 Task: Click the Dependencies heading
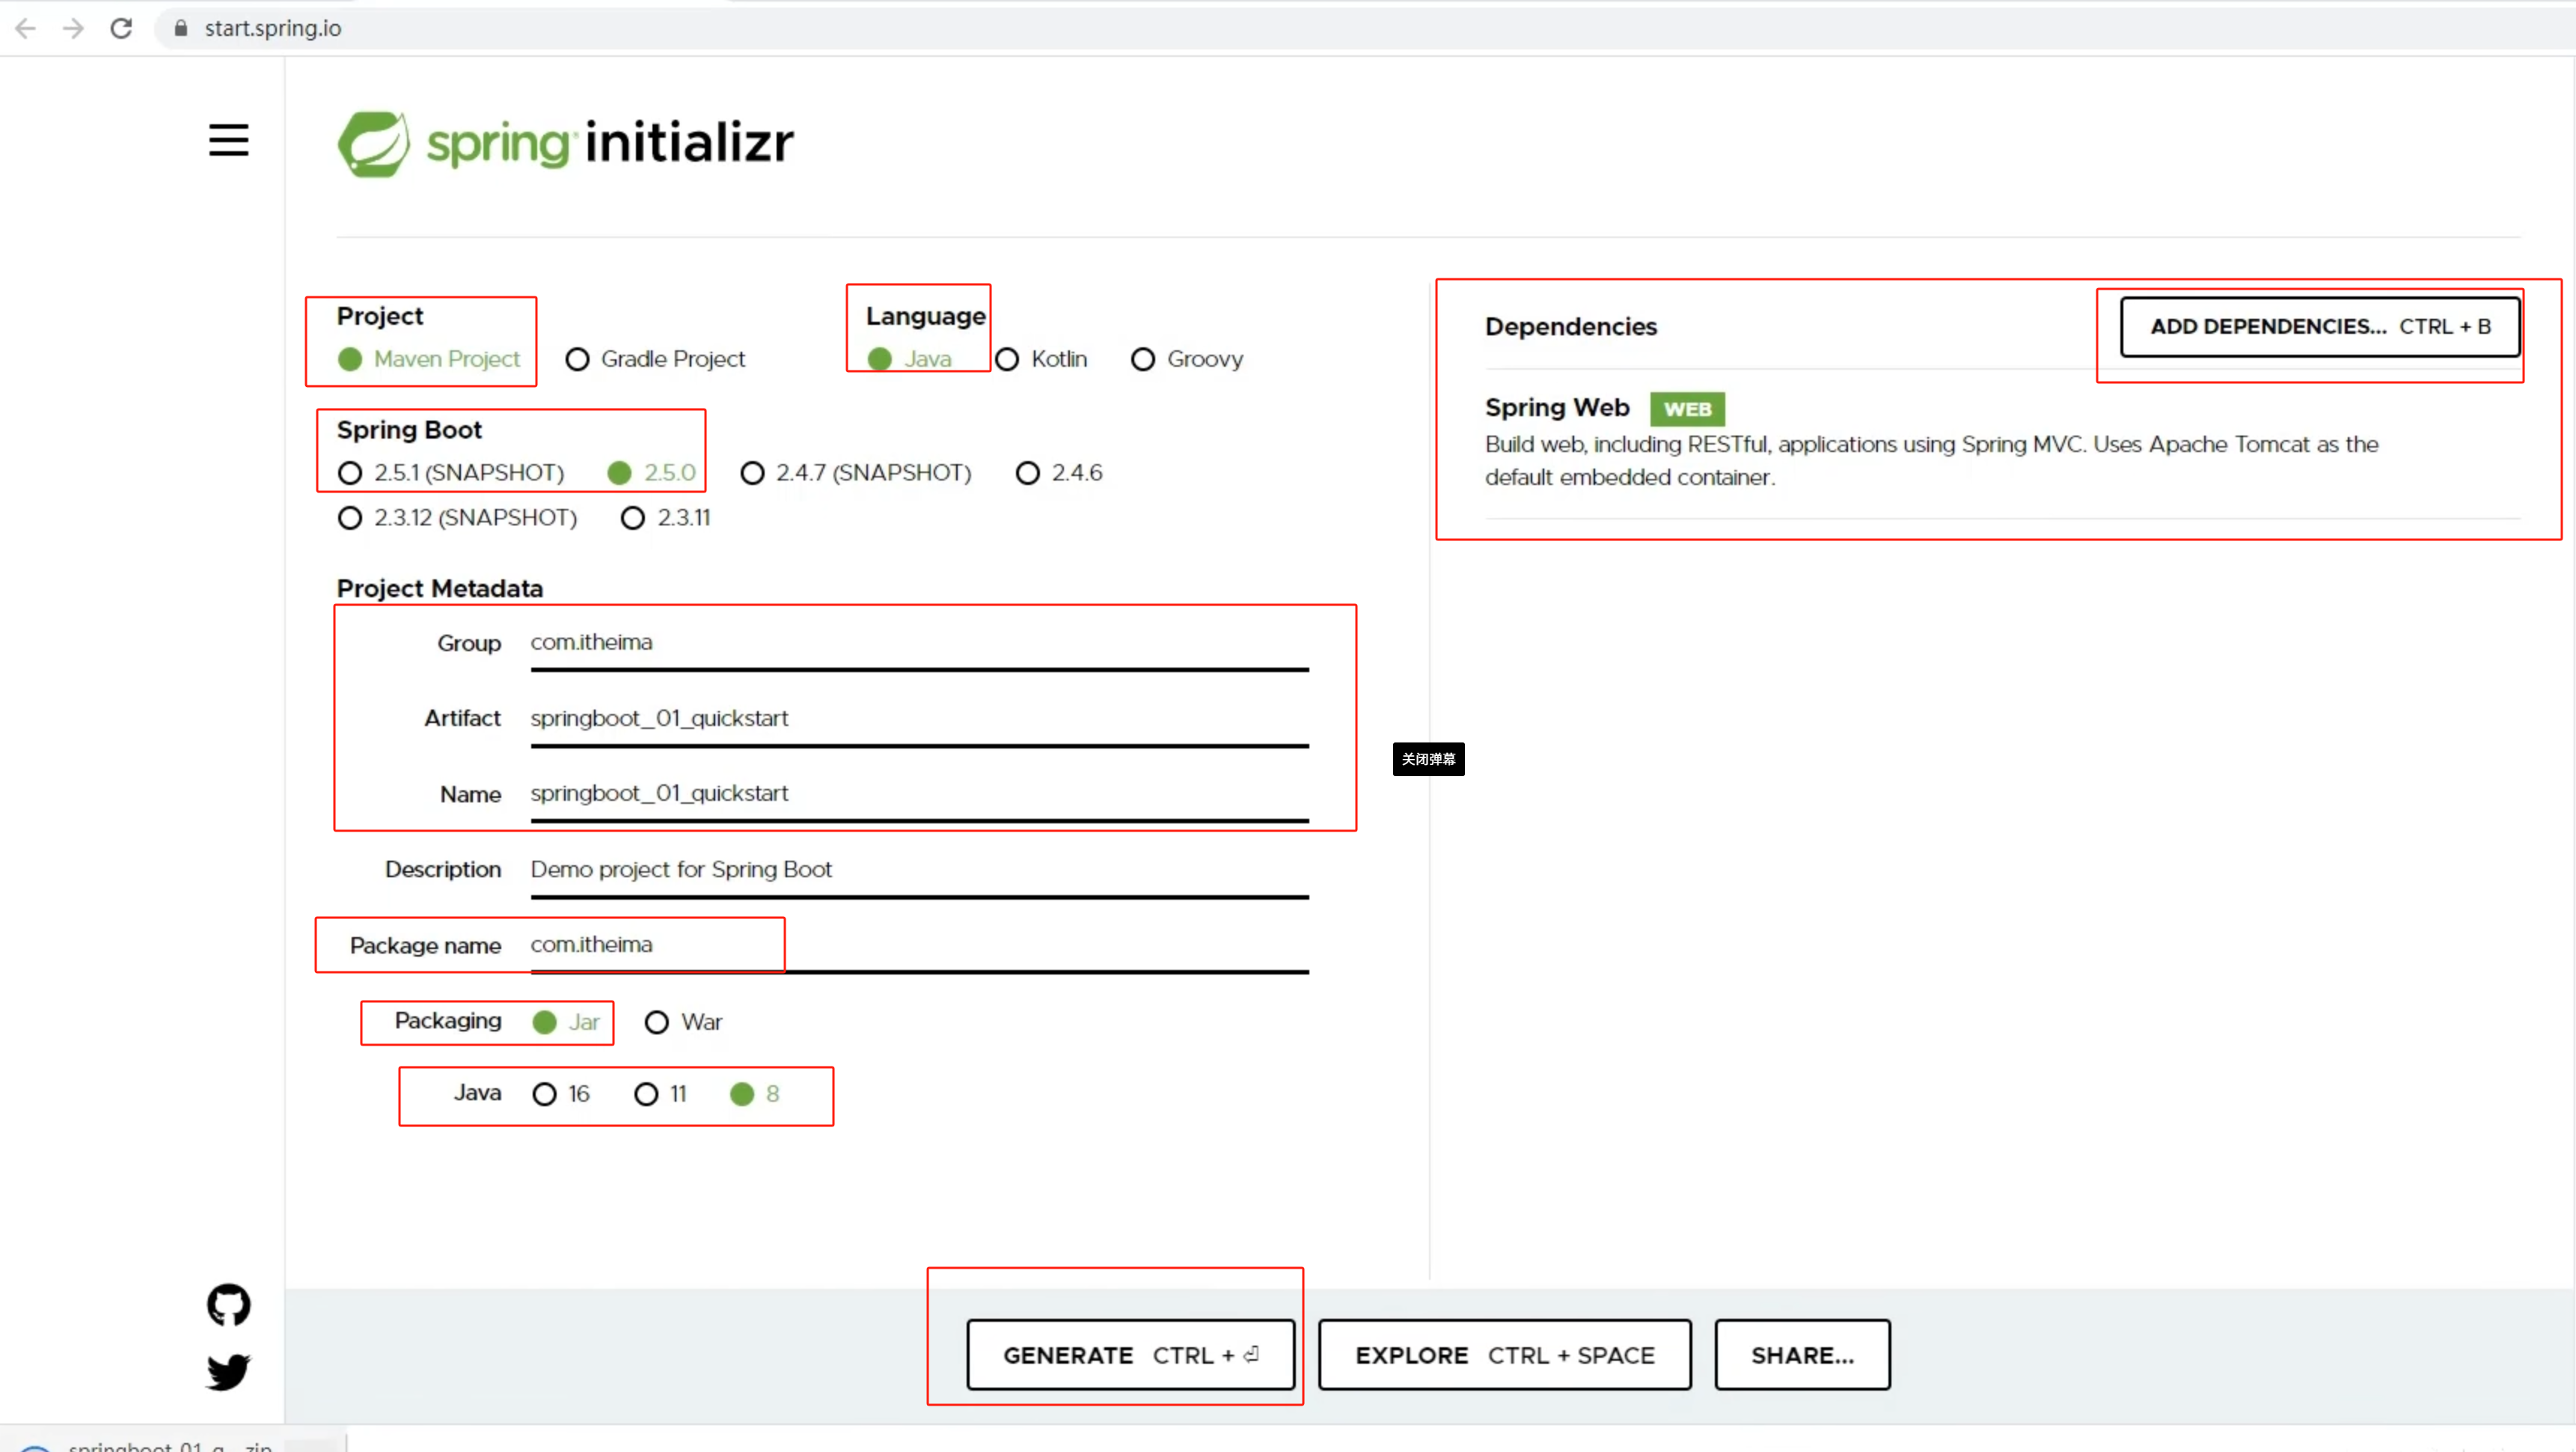click(1570, 327)
